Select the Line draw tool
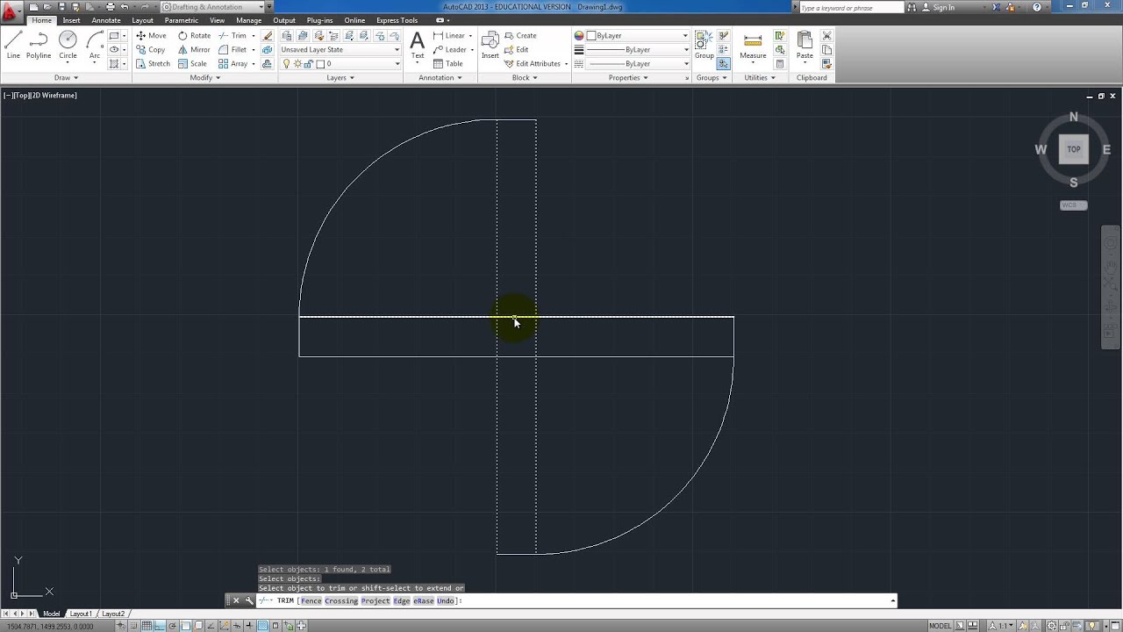The height and width of the screenshot is (632, 1123). click(x=13, y=45)
